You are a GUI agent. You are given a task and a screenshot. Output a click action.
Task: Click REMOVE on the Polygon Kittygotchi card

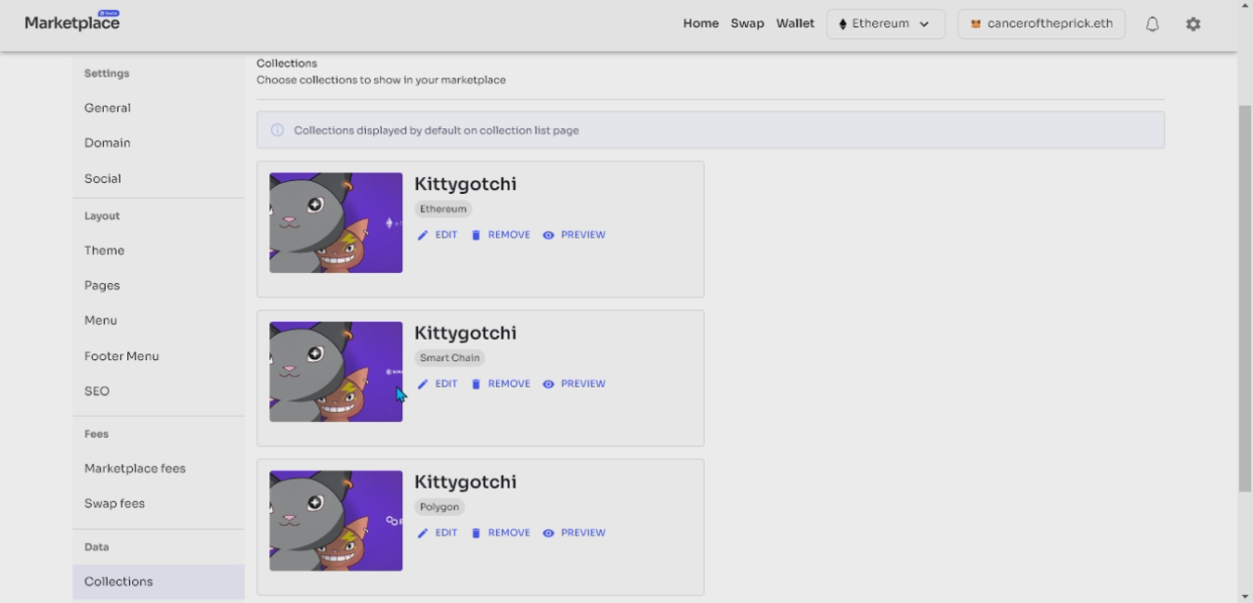[x=500, y=533]
